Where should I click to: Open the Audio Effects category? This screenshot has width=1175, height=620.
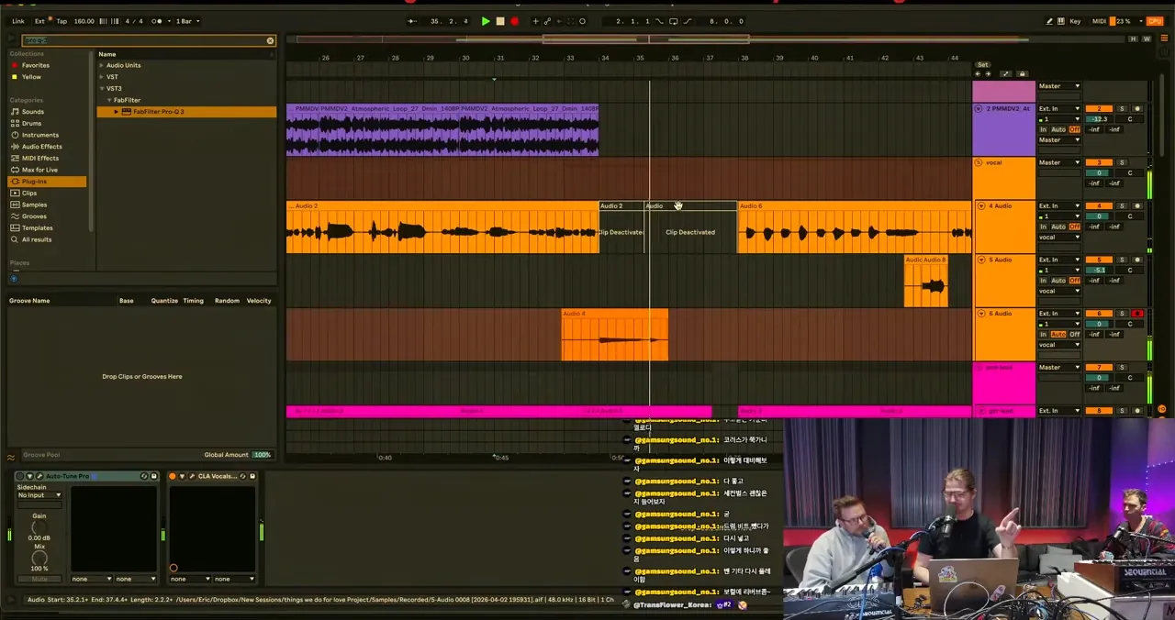42,147
